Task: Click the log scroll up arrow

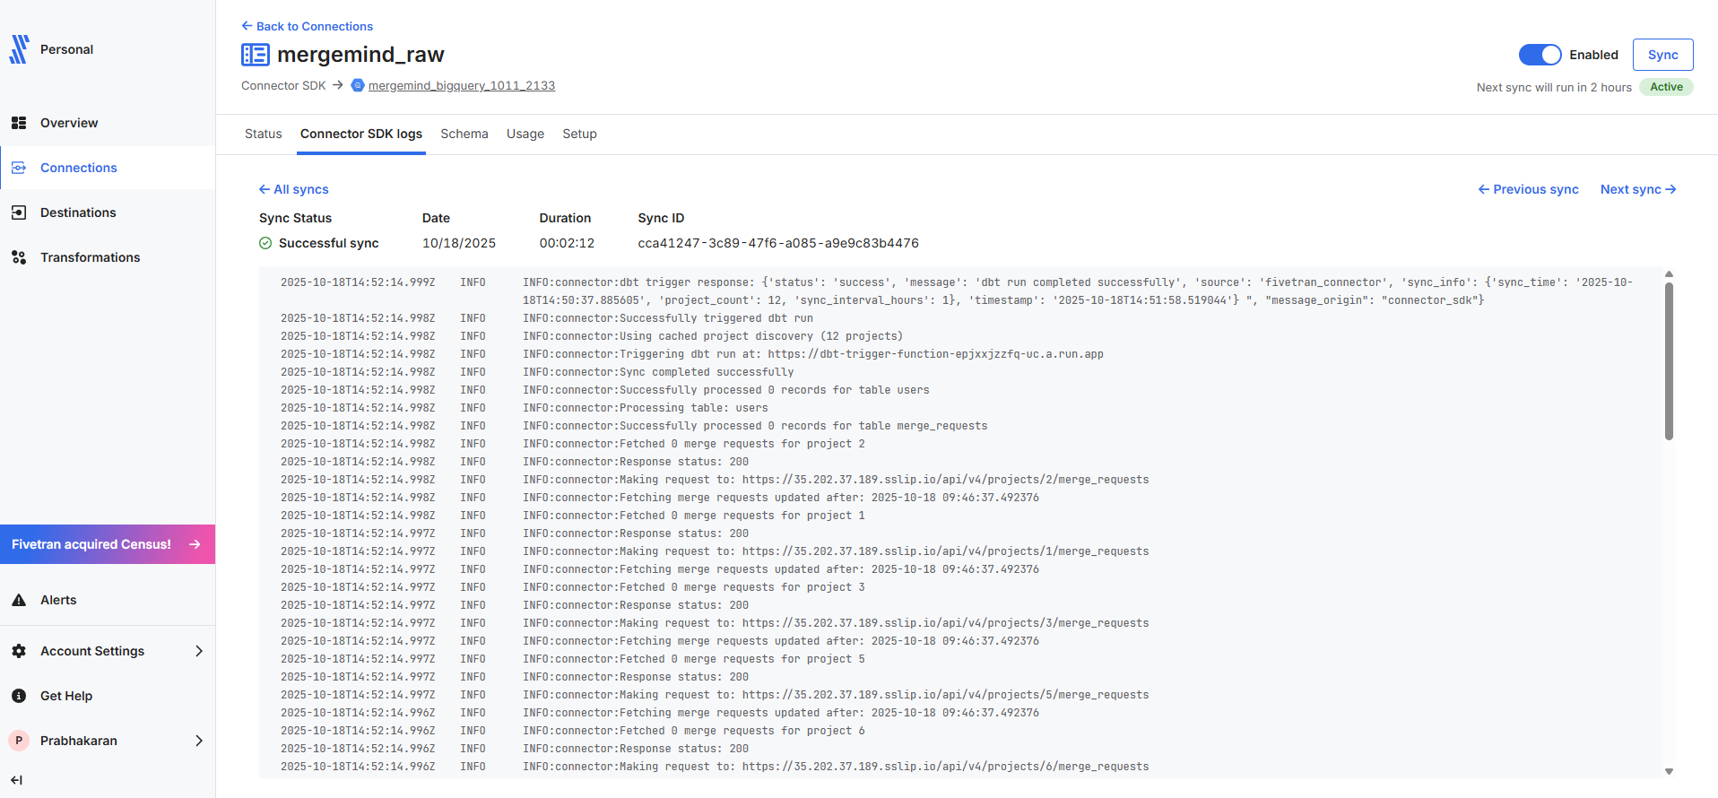Action: (x=1669, y=274)
